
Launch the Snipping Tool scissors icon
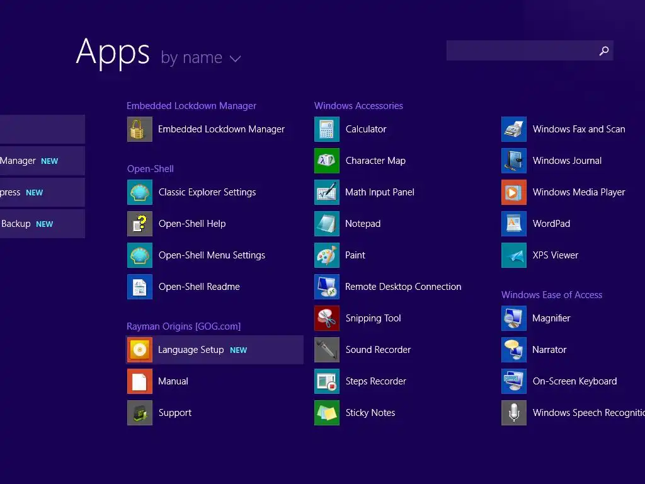[x=327, y=318]
